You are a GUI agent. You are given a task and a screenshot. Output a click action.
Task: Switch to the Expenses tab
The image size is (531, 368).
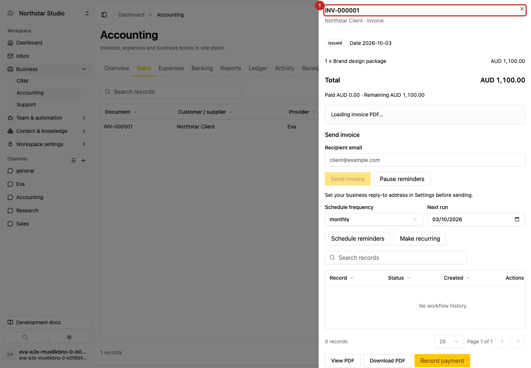(x=171, y=68)
